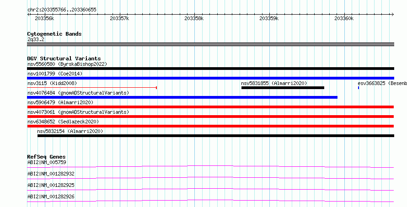Open the nsv5906479 (Almarri2020) label

(x=60, y=102)
